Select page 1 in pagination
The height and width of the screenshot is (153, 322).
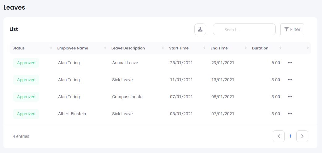(x=290, y=136)
